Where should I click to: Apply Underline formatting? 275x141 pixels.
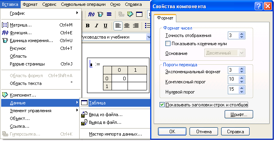click(x=105, y=26)
